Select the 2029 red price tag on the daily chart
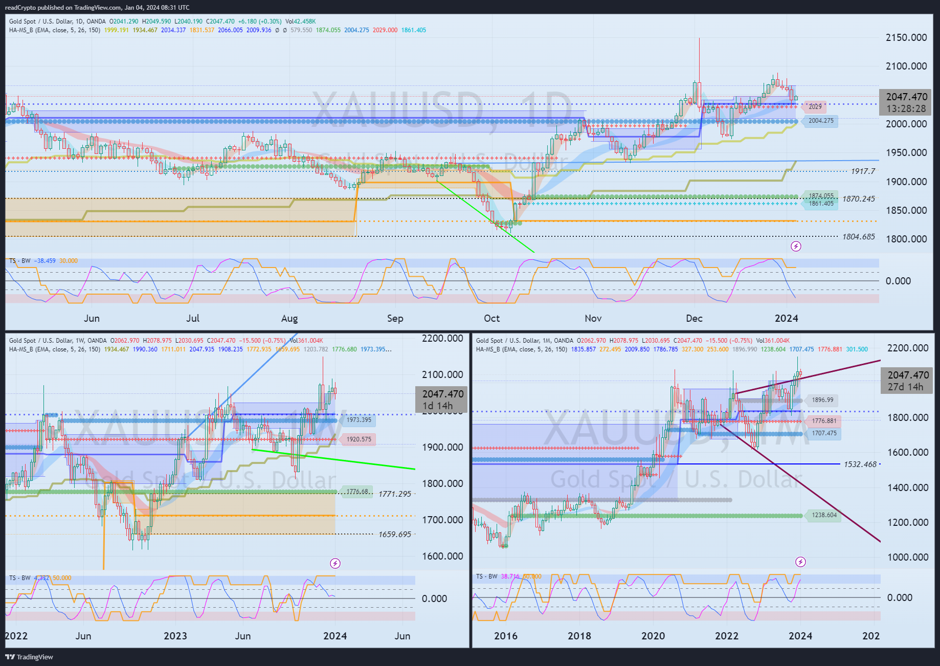 [815, 107]
